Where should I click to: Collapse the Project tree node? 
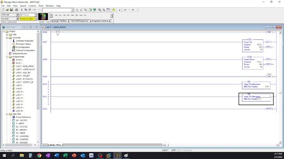(4, 31)
